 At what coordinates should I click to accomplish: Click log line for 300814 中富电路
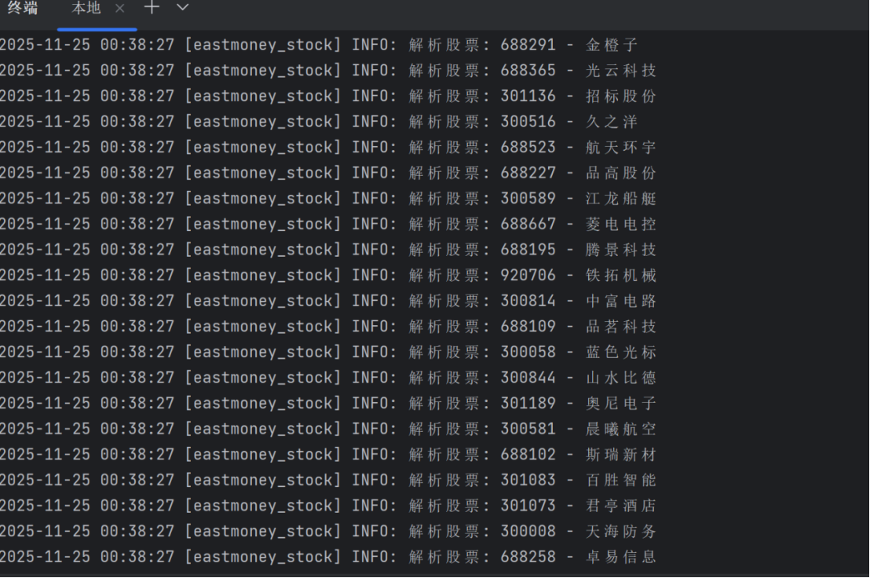click(x=328, y=301)
